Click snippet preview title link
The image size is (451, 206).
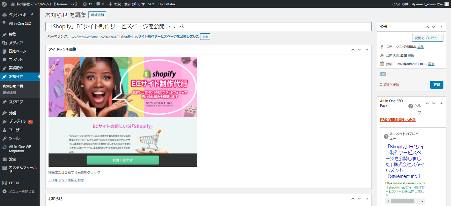405,162
